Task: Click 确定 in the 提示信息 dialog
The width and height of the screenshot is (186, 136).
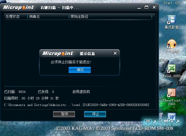Action: pyautogui.click(x=80, y=70)
